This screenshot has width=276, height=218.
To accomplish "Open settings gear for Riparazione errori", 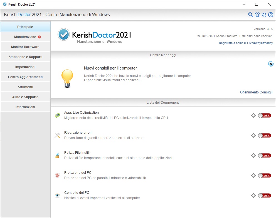I will point(253,135).
